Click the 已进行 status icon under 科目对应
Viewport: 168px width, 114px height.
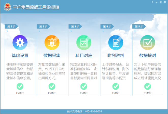pyautogui.click(x=84, y=86)
